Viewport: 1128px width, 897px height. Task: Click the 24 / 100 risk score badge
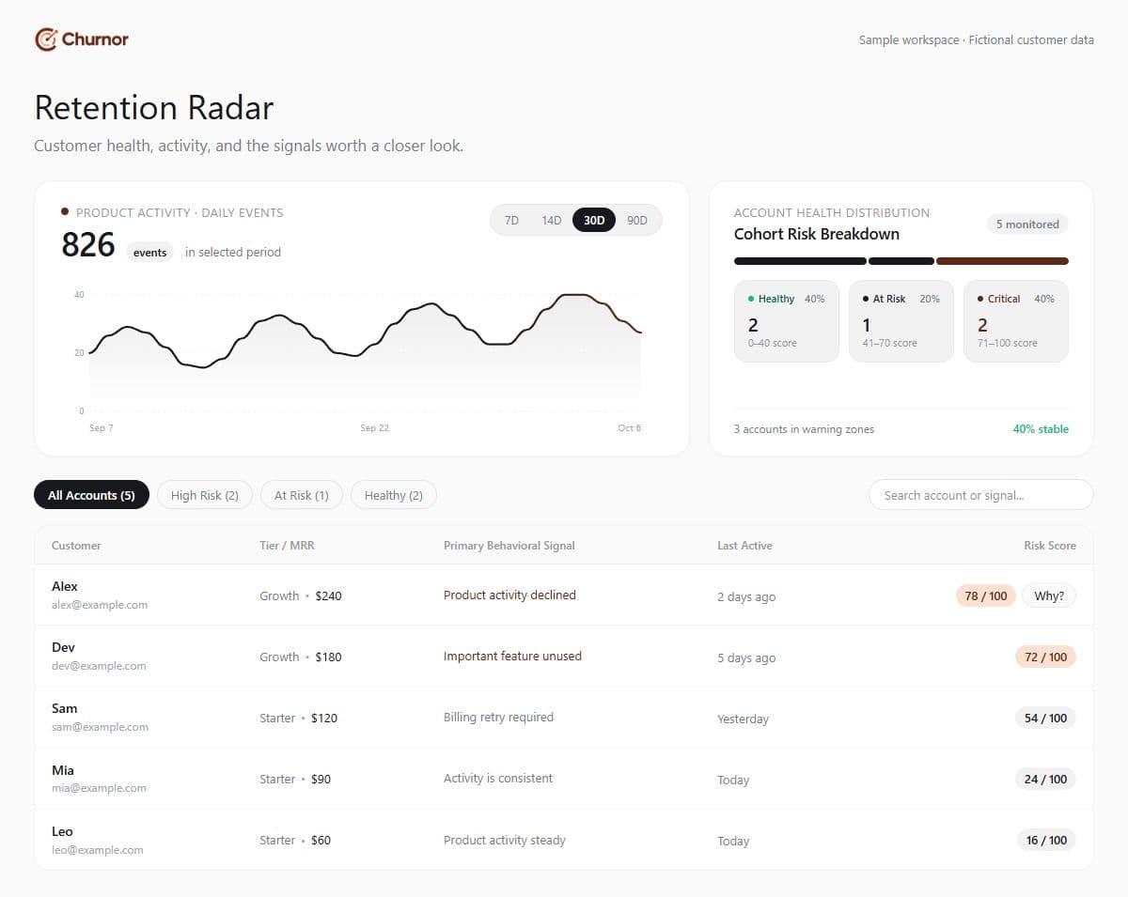click(x=1045, y=779)
